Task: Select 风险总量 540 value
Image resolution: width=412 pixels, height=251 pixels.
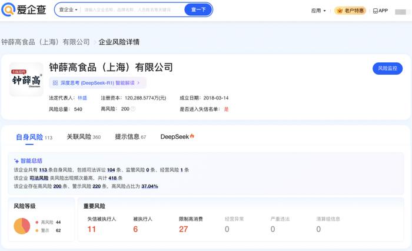Action: [x=78, y=109]
